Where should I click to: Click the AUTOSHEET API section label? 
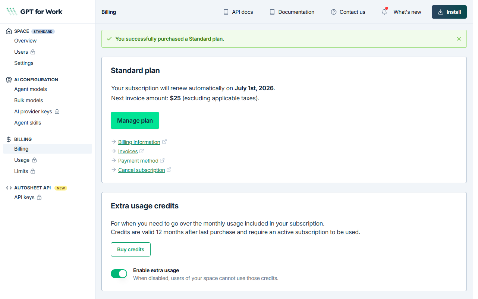32,188
